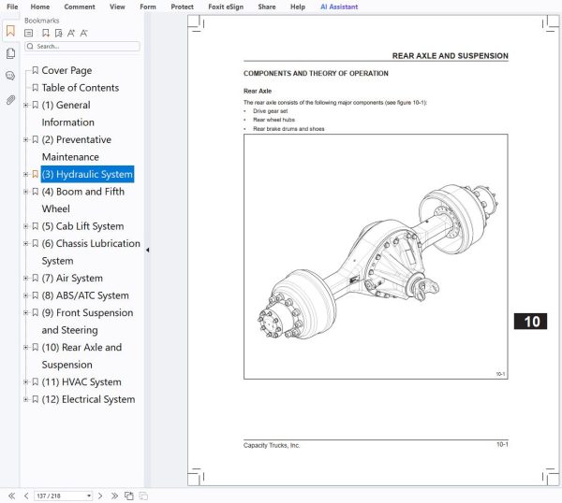
Task: Open the Attachments paperclip panel icon
Action: tap(10, 100)
